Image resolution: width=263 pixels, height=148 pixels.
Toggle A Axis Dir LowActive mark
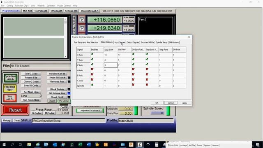pyautogui.click(x=133, y=69)
